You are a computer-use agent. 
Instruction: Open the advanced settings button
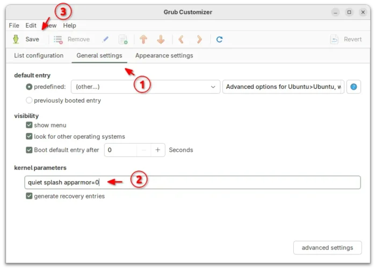click(327, 247)
